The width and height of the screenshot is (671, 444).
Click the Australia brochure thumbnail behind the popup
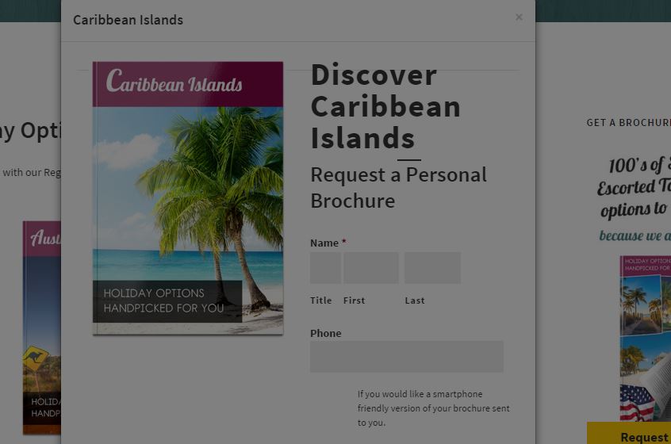click(42, 327)
